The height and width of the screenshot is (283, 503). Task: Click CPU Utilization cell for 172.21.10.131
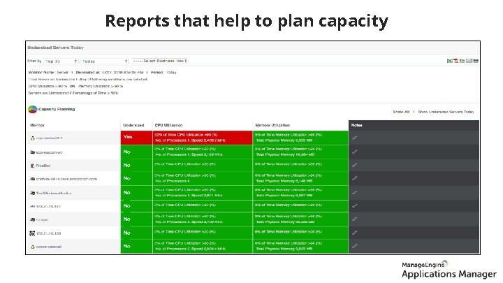click(203, 206)
